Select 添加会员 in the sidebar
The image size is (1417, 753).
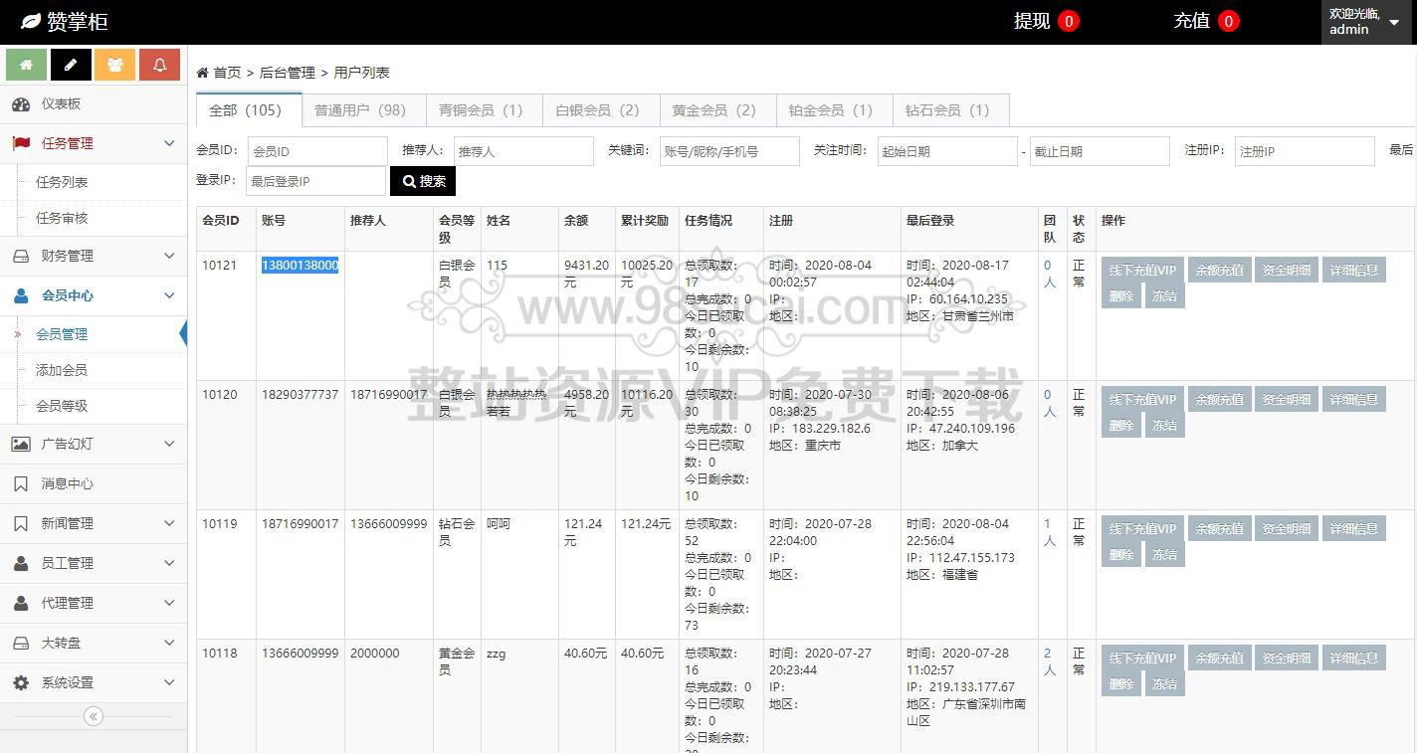(62, 370)
